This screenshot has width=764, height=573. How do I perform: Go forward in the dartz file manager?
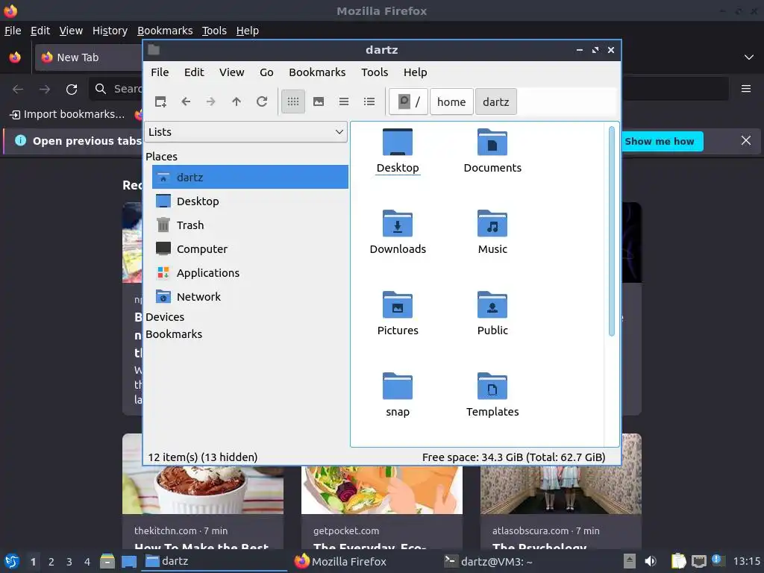pyautogui.click(x=211, y=101)
